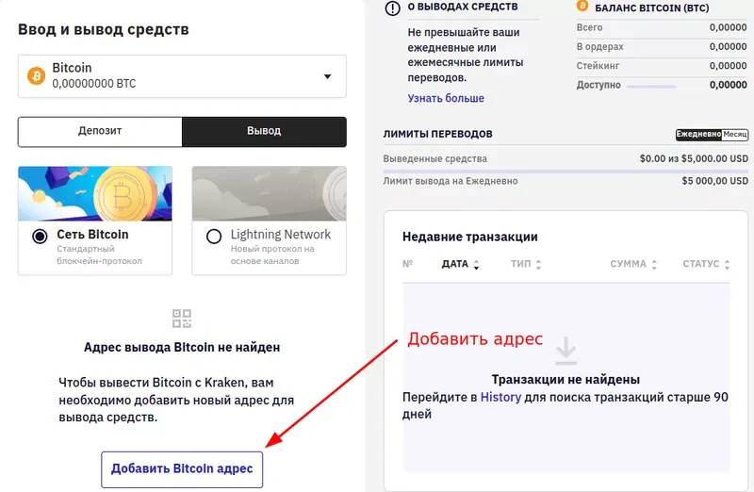Open the Bitcoin asset dropdown
The height and width of the screenshot is (492, 754).
pos(182,76)
